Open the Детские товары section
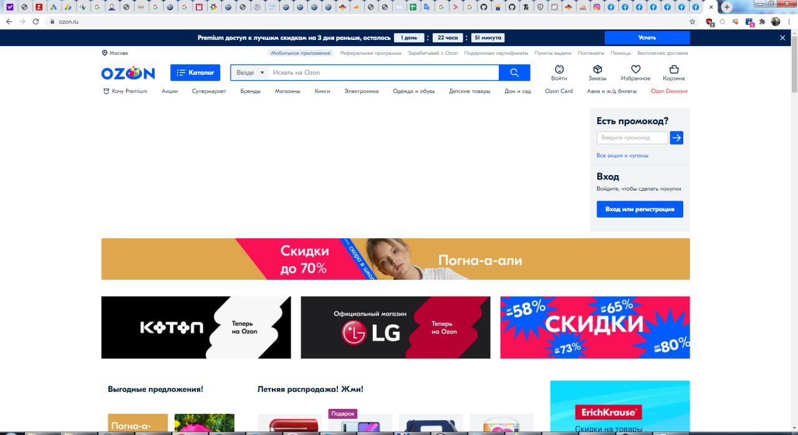The width and height of the screenshot is (798, 435). pyautogui.click(x=469, y=91)
